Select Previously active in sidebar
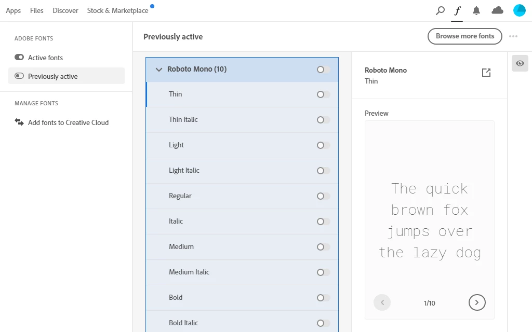This screenshot has width=532, height=332. [x=66, y=76]
